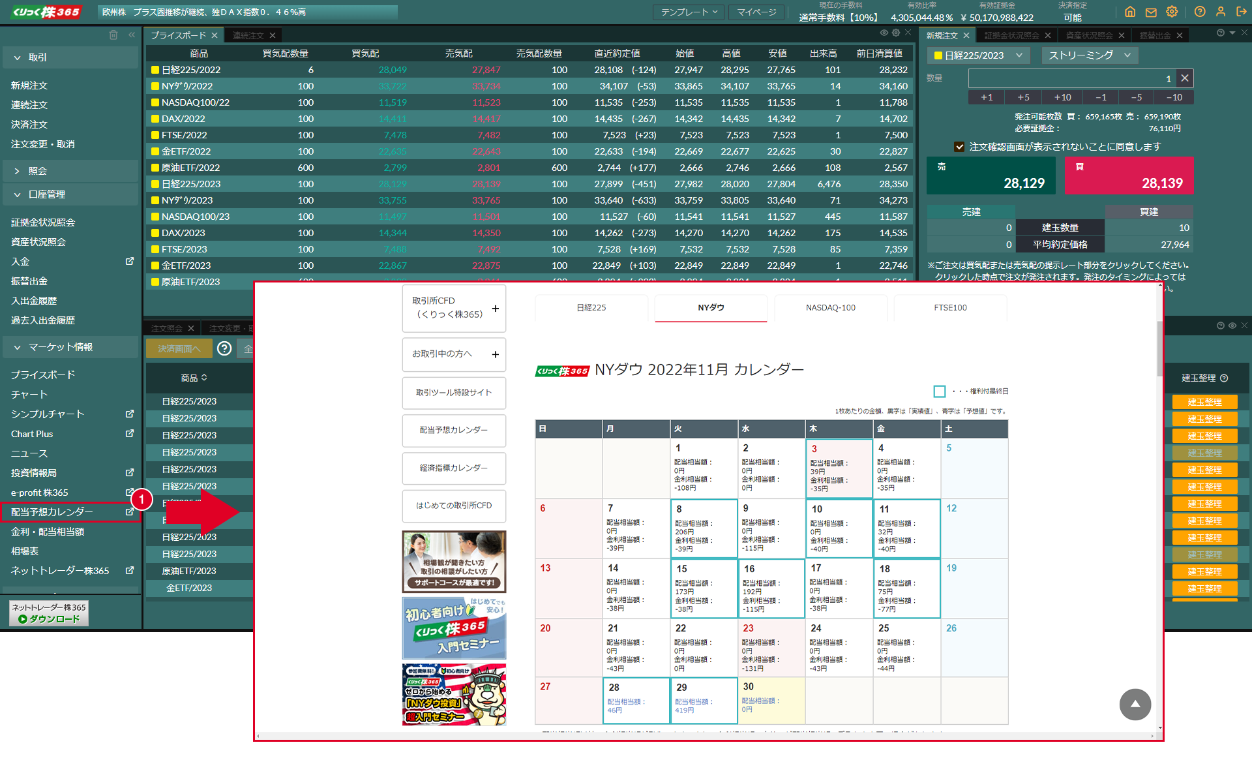This screenshot has width=1252, height=777.
Task: Open Chart Plus external link icon
Action: coord(130,433)
